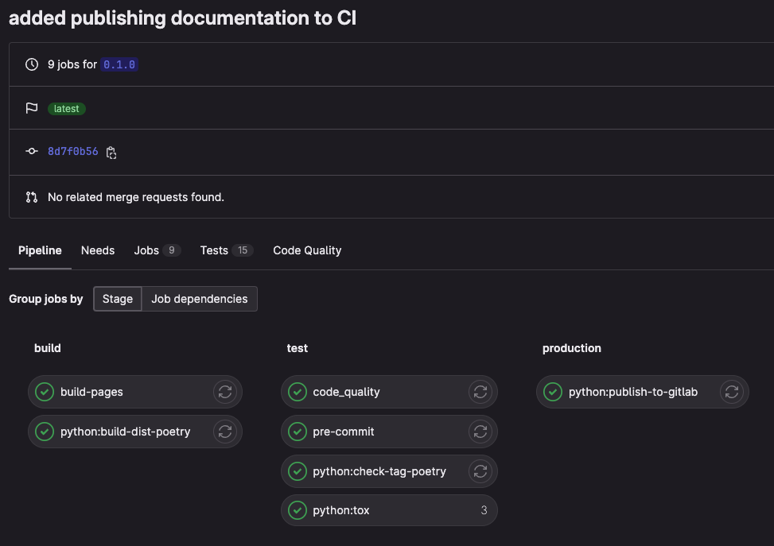Open the 0.1.0 tag link
This screenshot has height=546, width=774.
tap(120, 64)
